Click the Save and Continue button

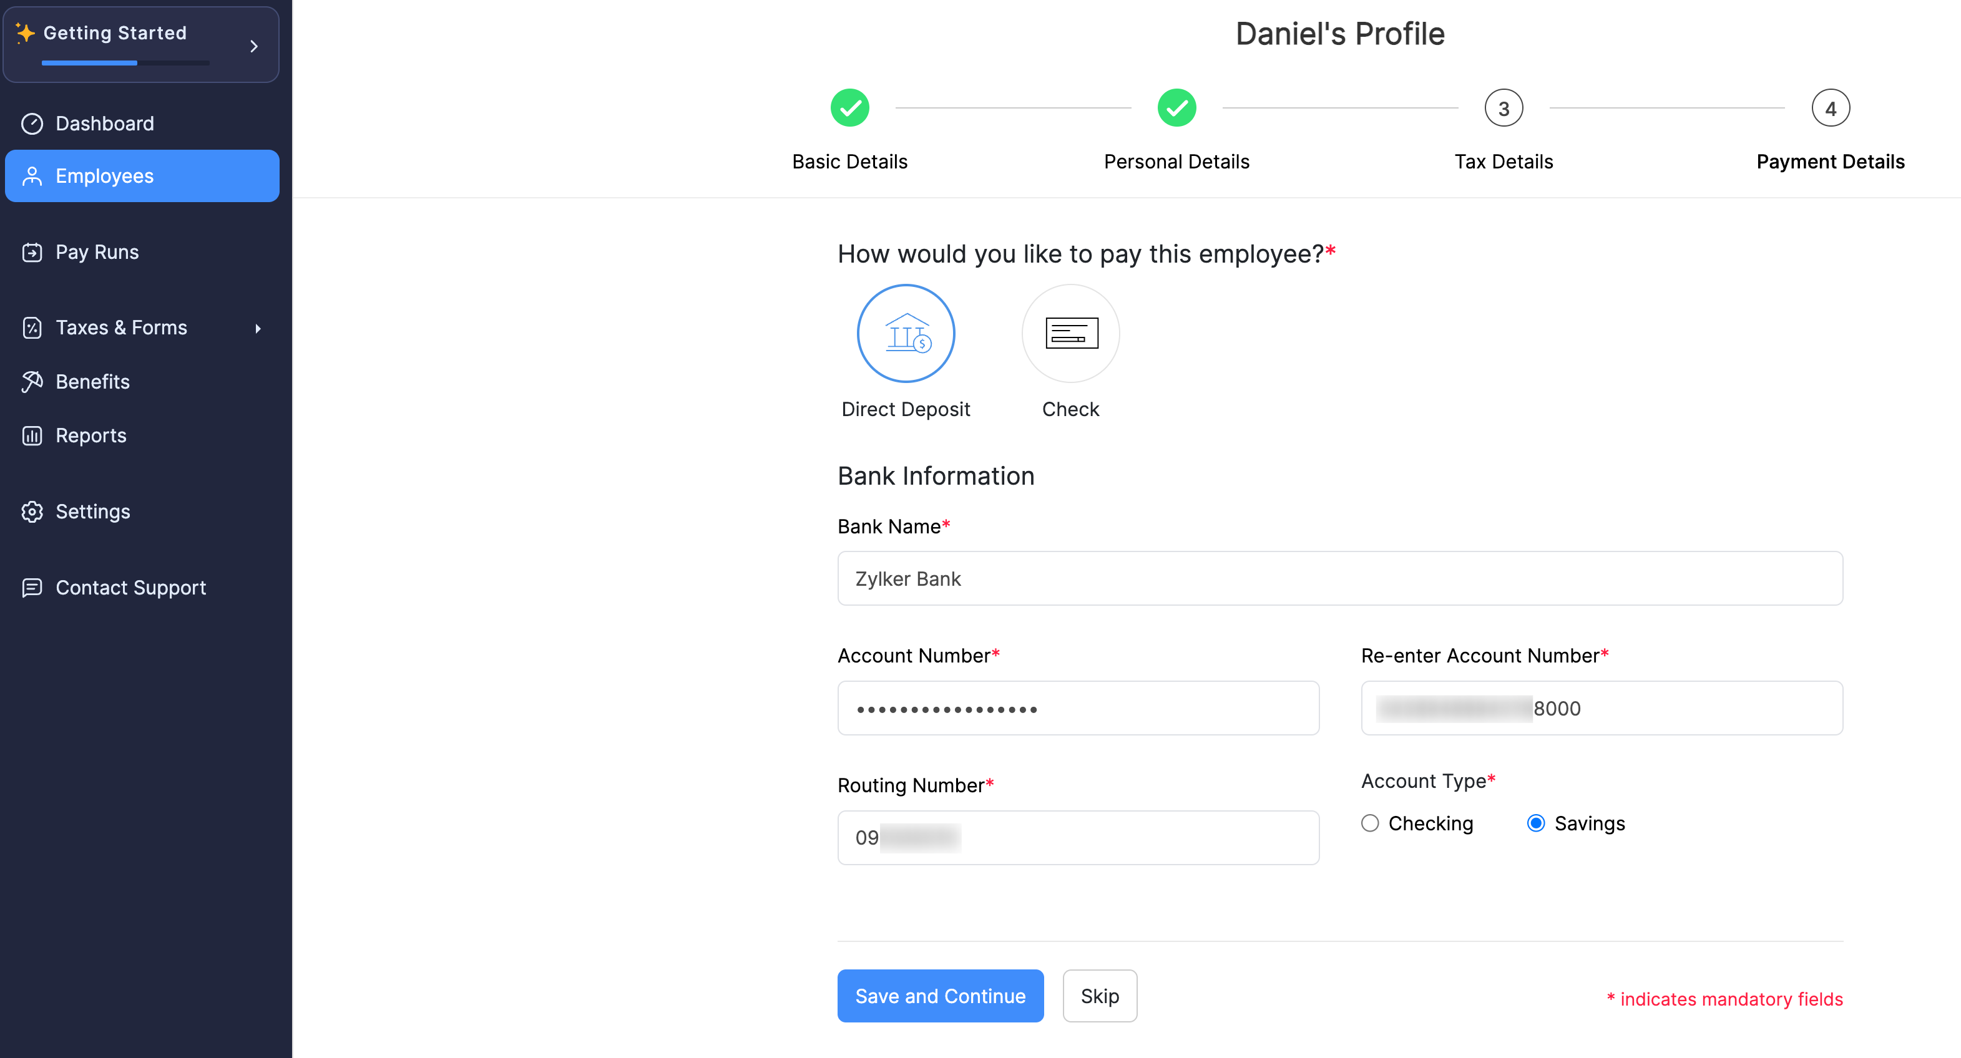941,996
